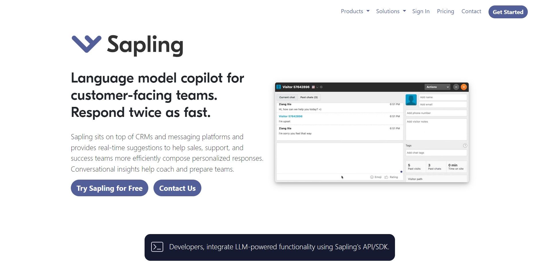Select the Current chat tab
The image size is (541, 261).
coord(287,97)
